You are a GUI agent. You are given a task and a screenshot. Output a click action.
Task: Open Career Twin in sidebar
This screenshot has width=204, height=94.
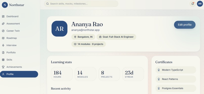(x=19, y=31)
